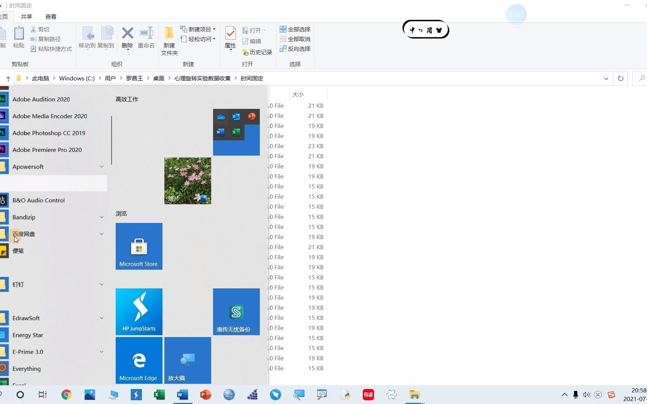
Task: Click 桌面 in the breadcrumb path
Action: [x=159, y=78]
